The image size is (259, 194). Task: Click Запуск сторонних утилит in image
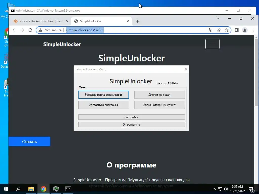(159, 105)
